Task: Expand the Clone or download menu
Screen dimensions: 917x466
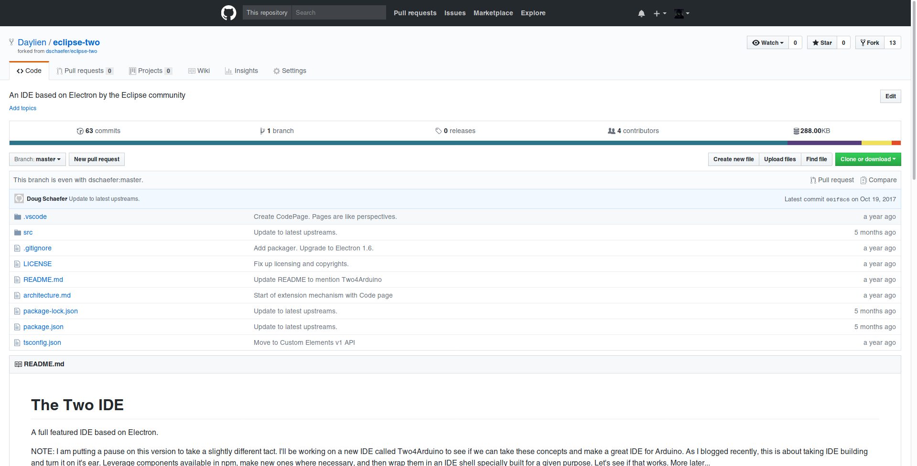Action: click(868, 159)
